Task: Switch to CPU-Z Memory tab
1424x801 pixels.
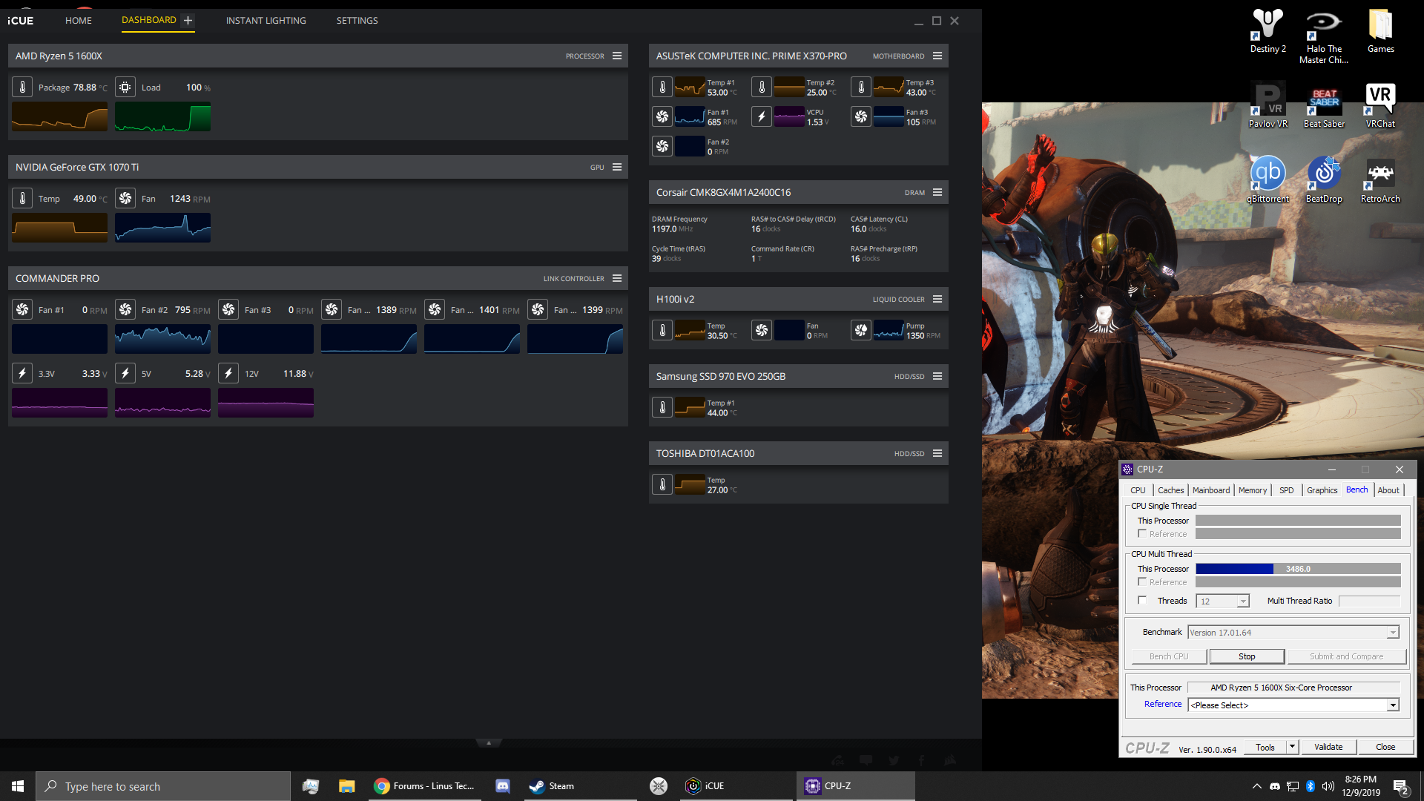Action: coord(1253,490)
